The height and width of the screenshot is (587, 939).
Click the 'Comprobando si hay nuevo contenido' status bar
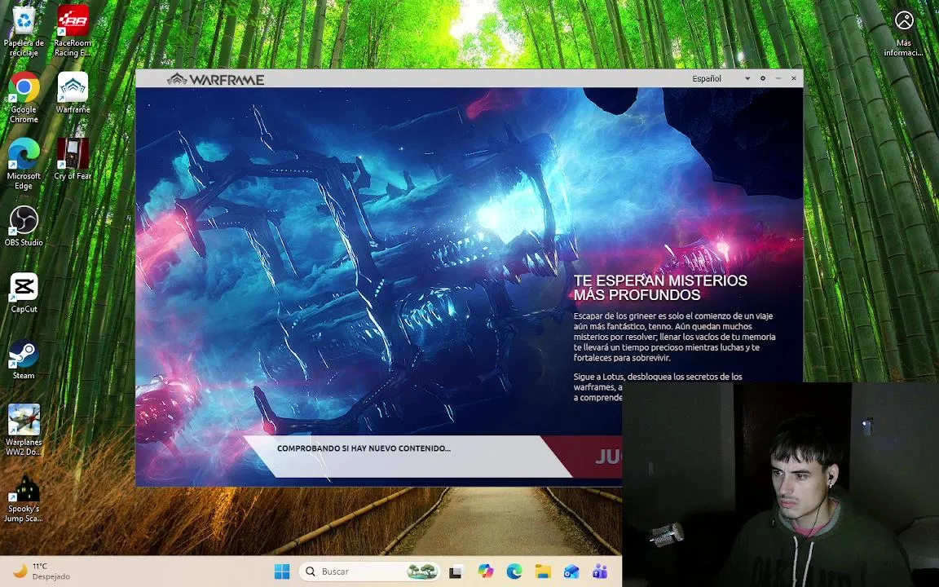[x=408, y=457]
